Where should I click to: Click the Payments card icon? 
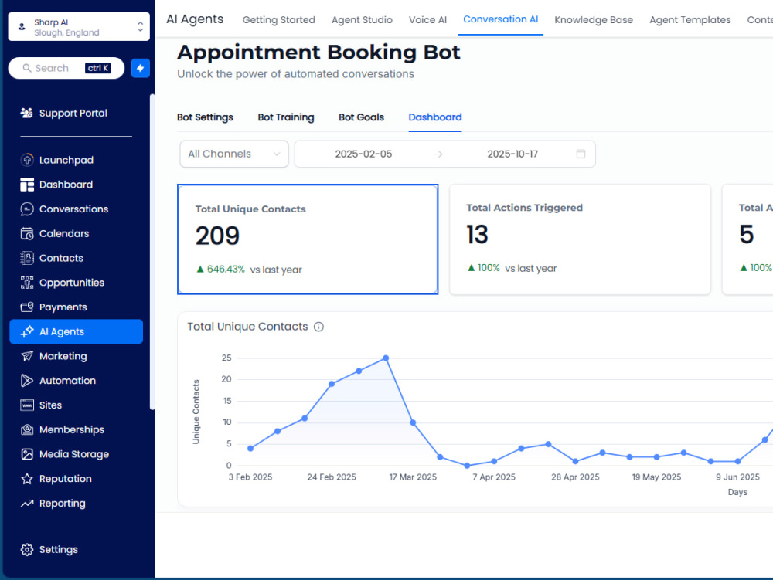[x=27, y=307]
